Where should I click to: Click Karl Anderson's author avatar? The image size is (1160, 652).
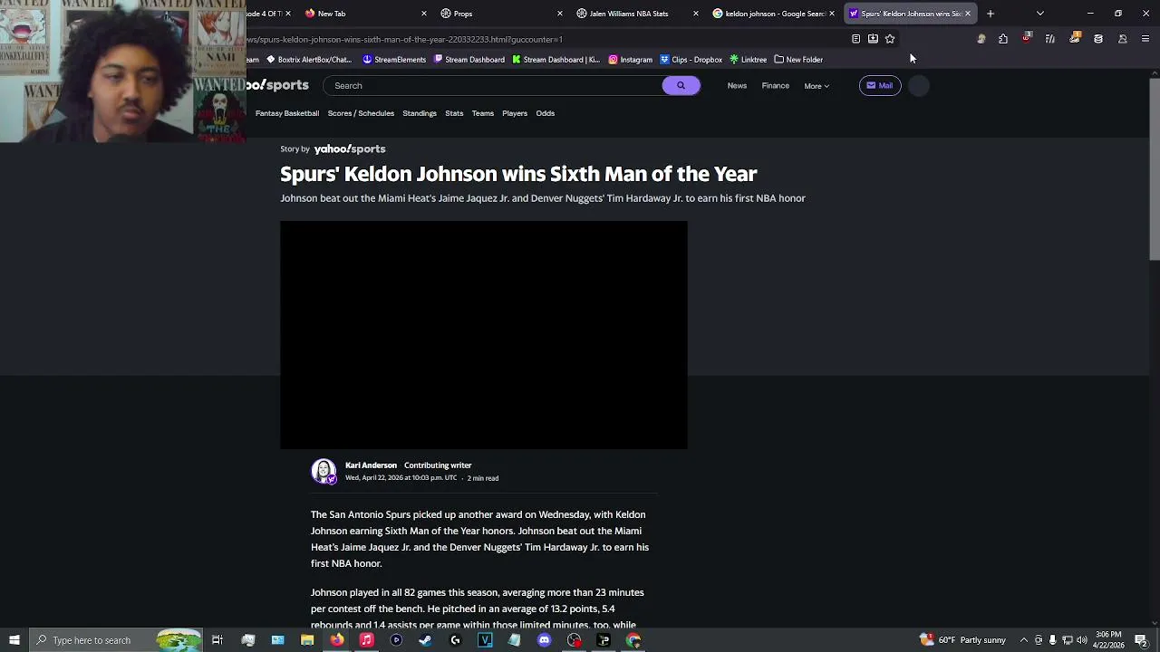[x=324, y=471]
